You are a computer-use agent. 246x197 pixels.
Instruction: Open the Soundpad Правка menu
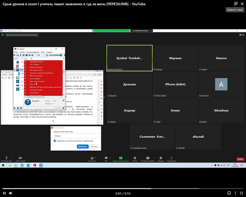click(x=22, y=52)
